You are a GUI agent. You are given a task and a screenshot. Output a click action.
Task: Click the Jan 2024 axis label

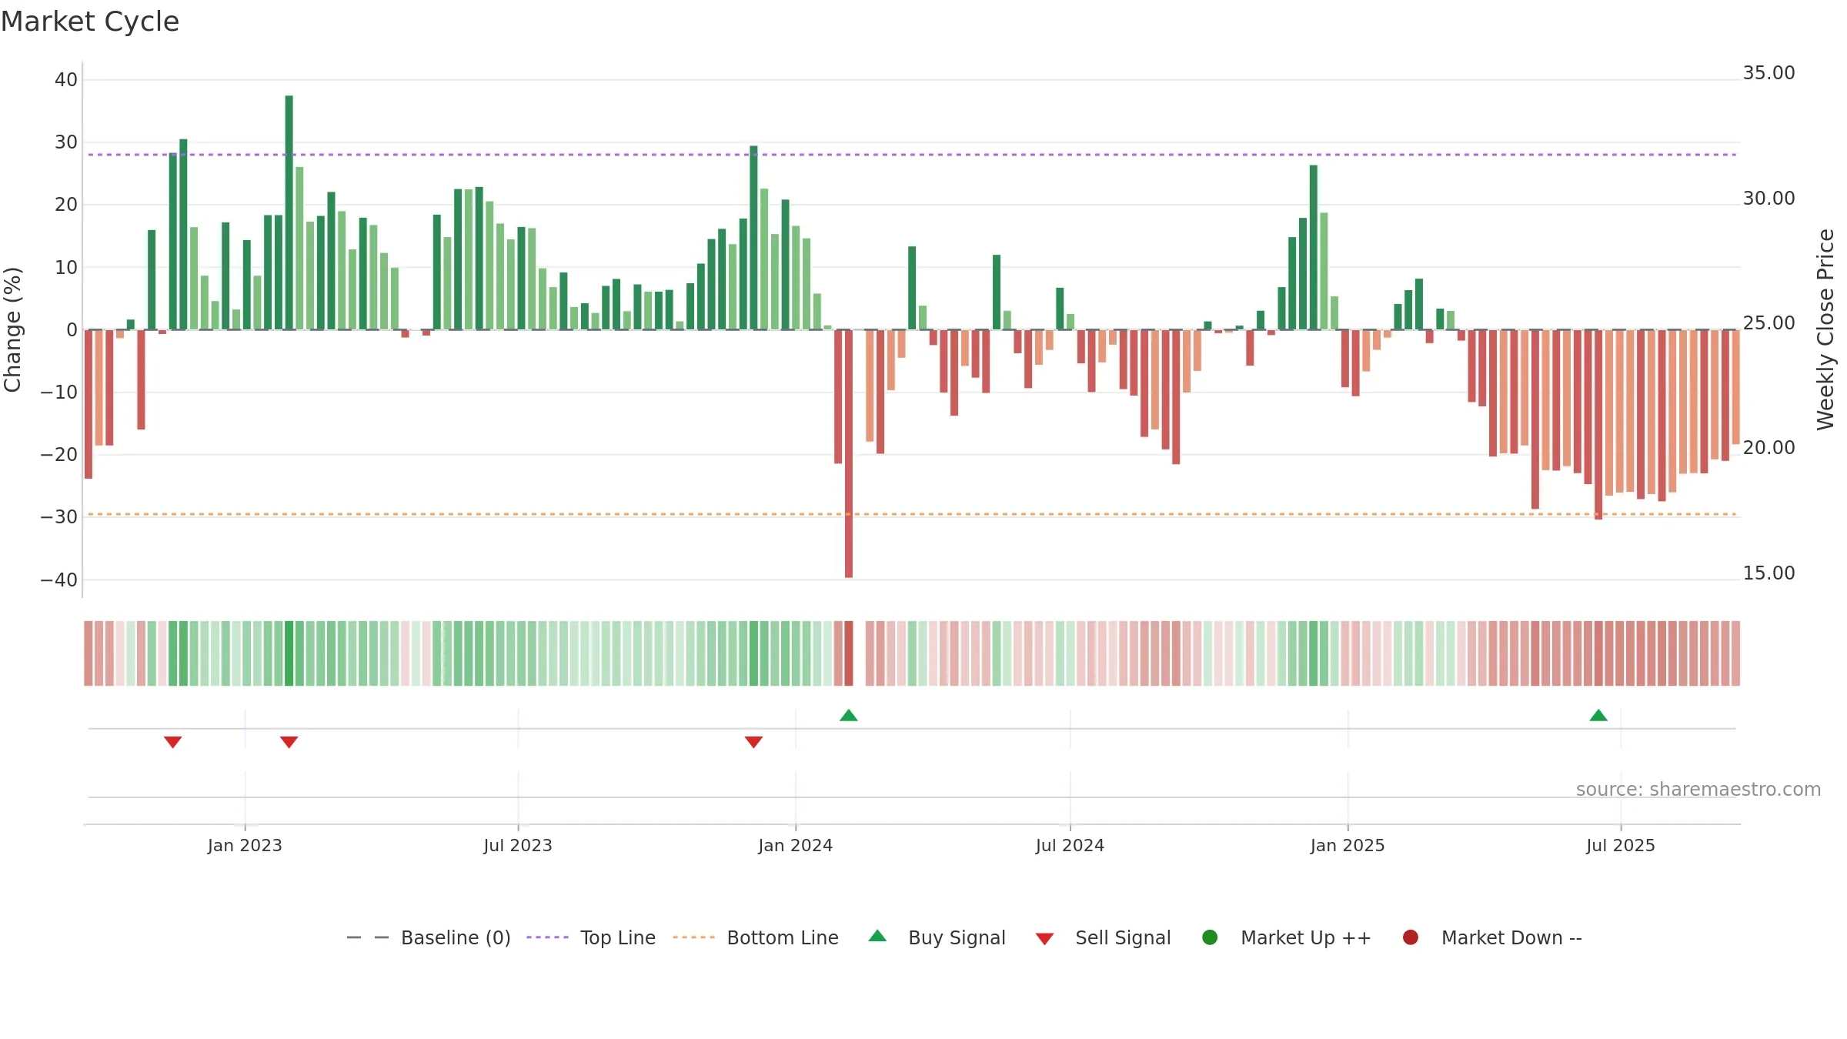[795, 846]
